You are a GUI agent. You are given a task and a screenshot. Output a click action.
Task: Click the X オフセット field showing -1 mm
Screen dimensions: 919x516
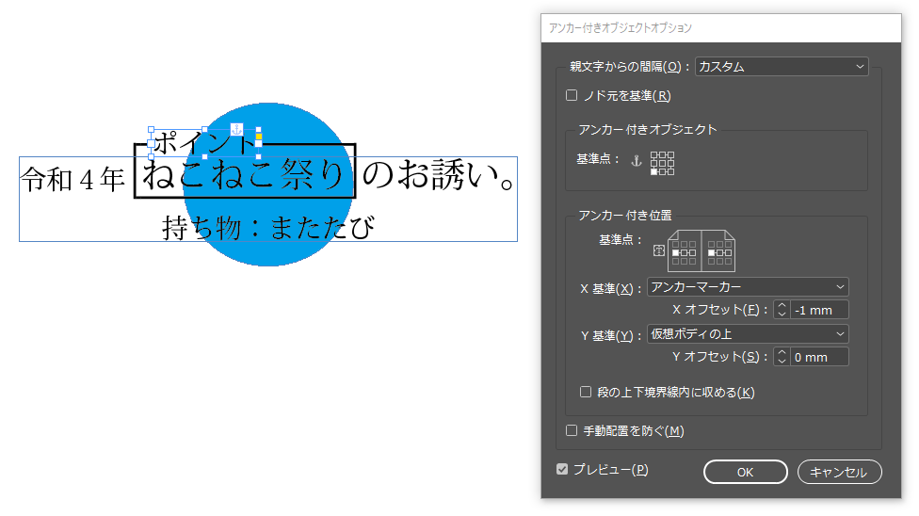[819, 310]
